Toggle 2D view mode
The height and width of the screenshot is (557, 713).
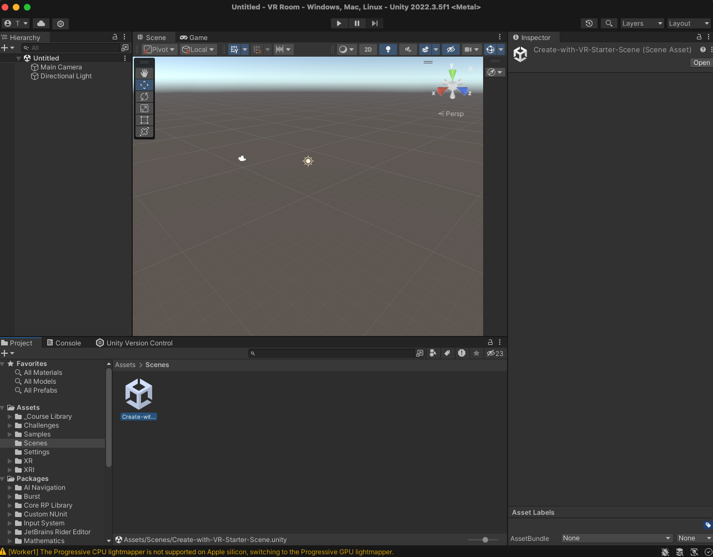pos(368,49)
